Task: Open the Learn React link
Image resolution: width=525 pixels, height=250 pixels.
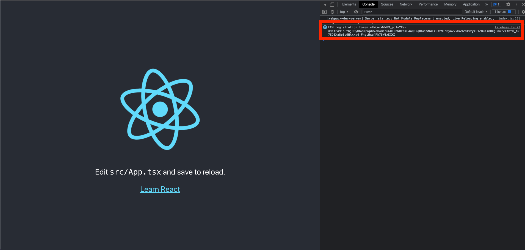Action: coord(160,189)
